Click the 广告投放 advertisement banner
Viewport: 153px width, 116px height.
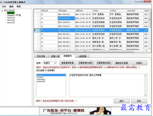tap(75, 111)
